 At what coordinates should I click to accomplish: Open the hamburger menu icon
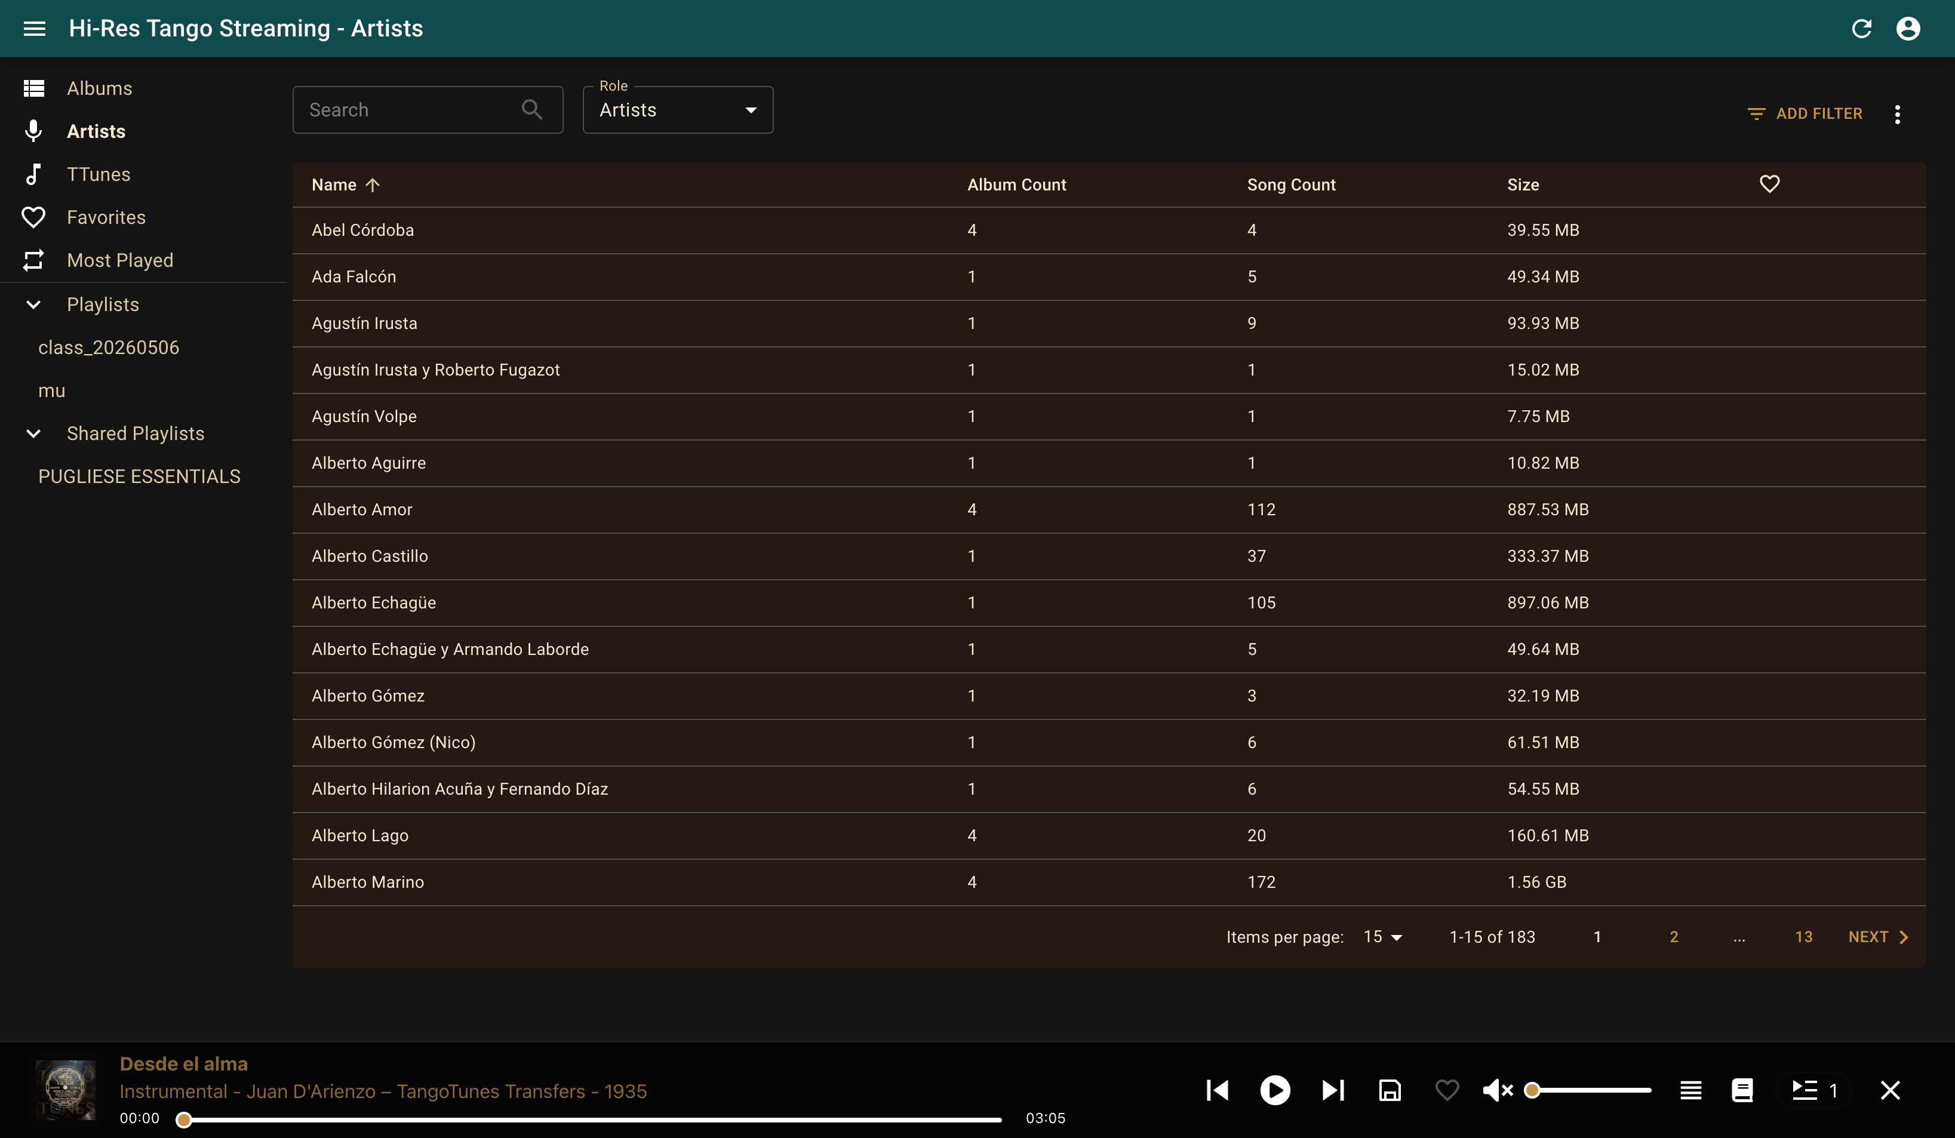click(x=34, y=29)
